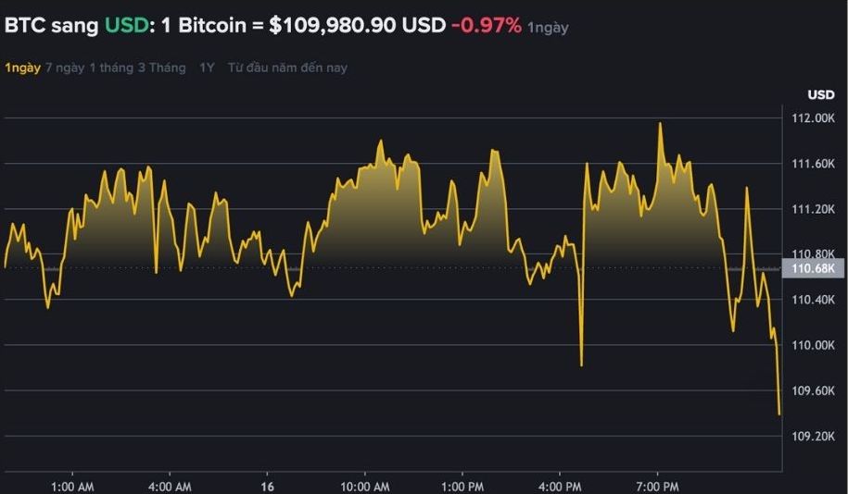Screen dimensions: 848x494
Task: Click the -0.97% price change indicator
Action: point(487,25)
